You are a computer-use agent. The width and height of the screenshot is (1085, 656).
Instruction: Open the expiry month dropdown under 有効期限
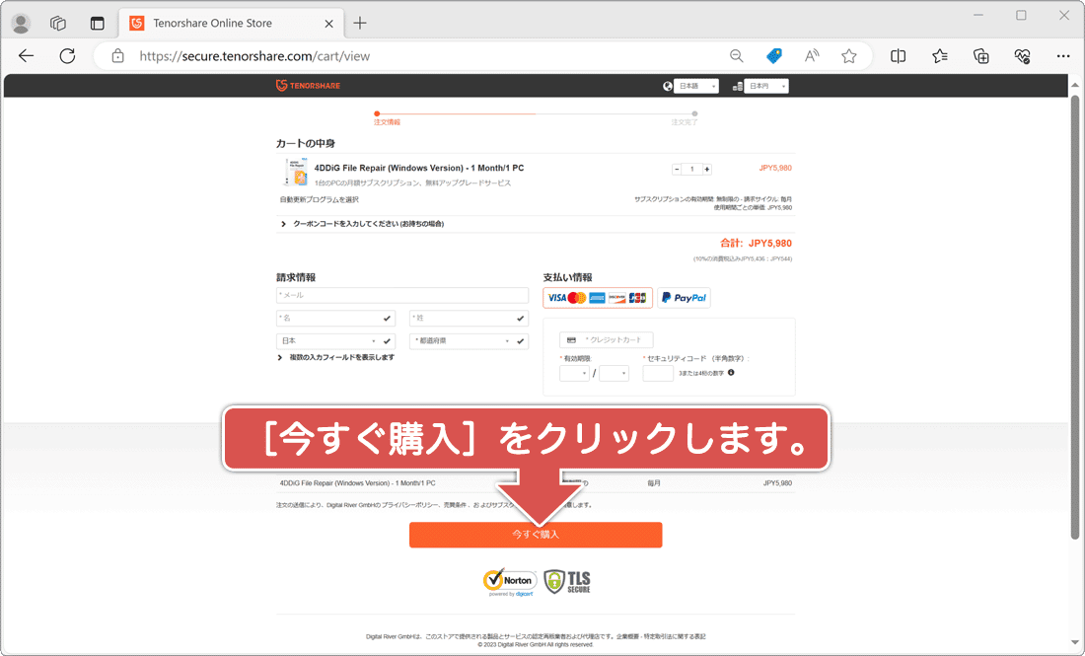click(x=574, y=373)
